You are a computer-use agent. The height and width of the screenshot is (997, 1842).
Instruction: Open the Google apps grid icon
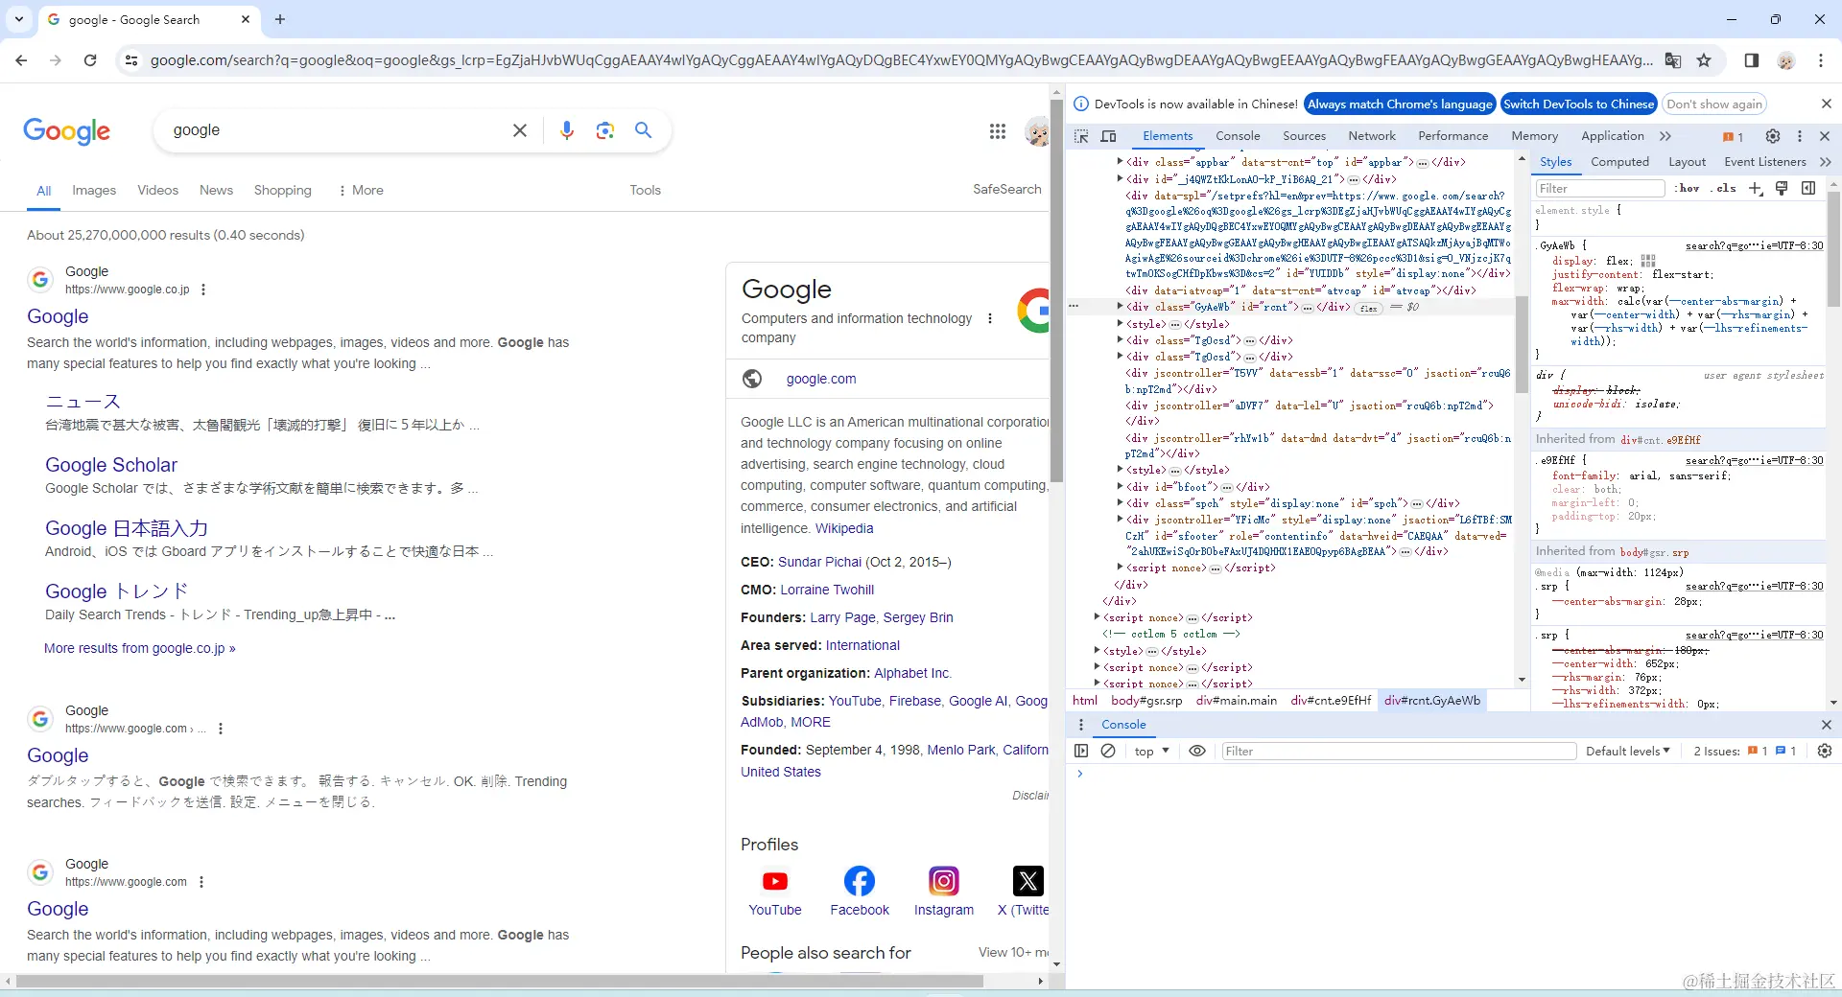tap(998, 131)
